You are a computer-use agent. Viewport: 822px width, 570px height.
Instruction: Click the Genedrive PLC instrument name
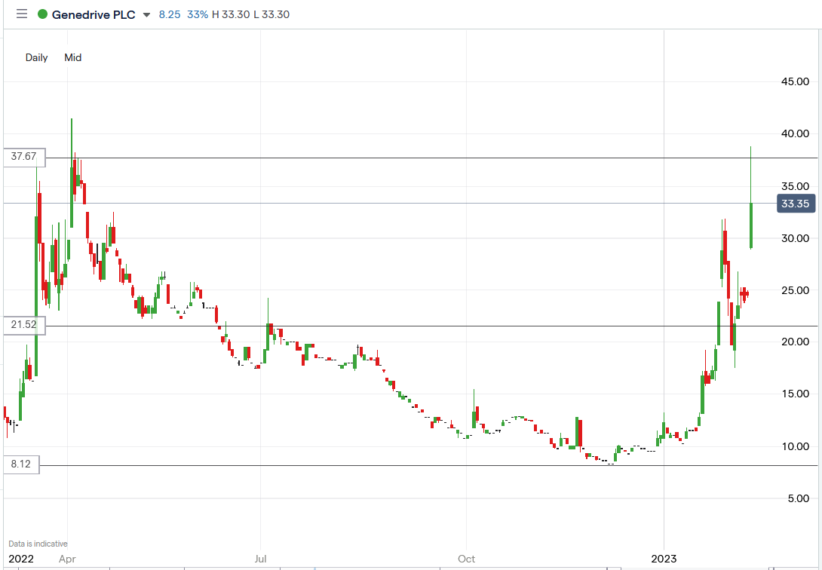(94, 14)
